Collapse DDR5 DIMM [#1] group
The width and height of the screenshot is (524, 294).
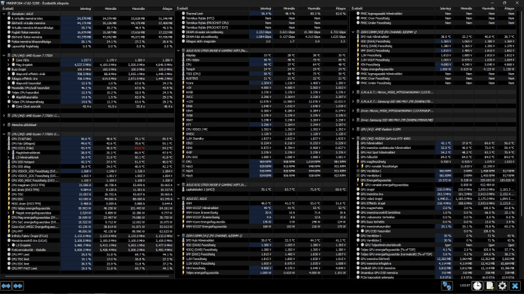178,236
